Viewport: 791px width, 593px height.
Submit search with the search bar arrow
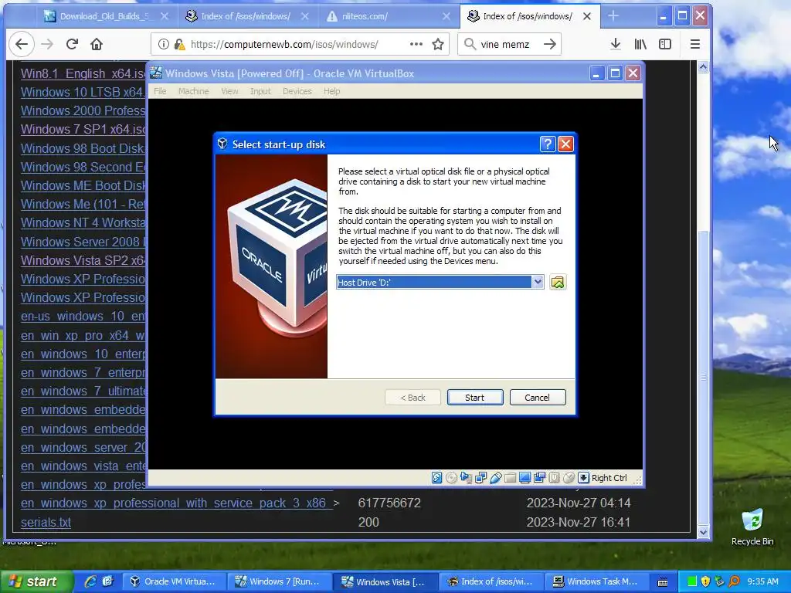point(550,44)
